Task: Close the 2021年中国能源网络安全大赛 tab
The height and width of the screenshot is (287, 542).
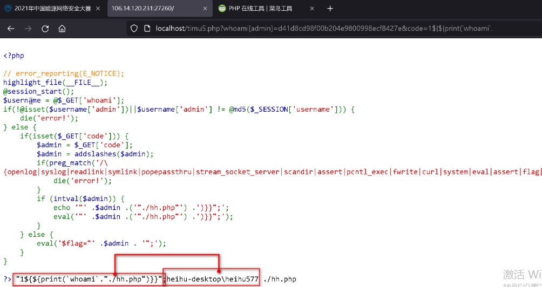Action: coord(99,9)
